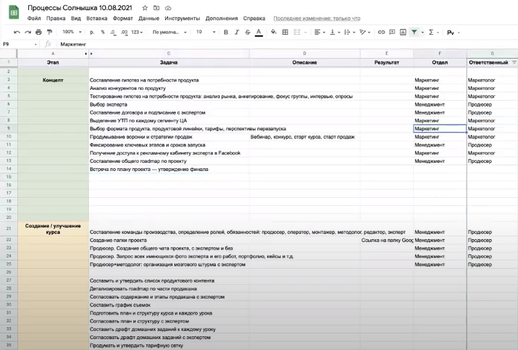Open the Дополнения menu
This screenshot has width=518, height=350.
point(222,18)
